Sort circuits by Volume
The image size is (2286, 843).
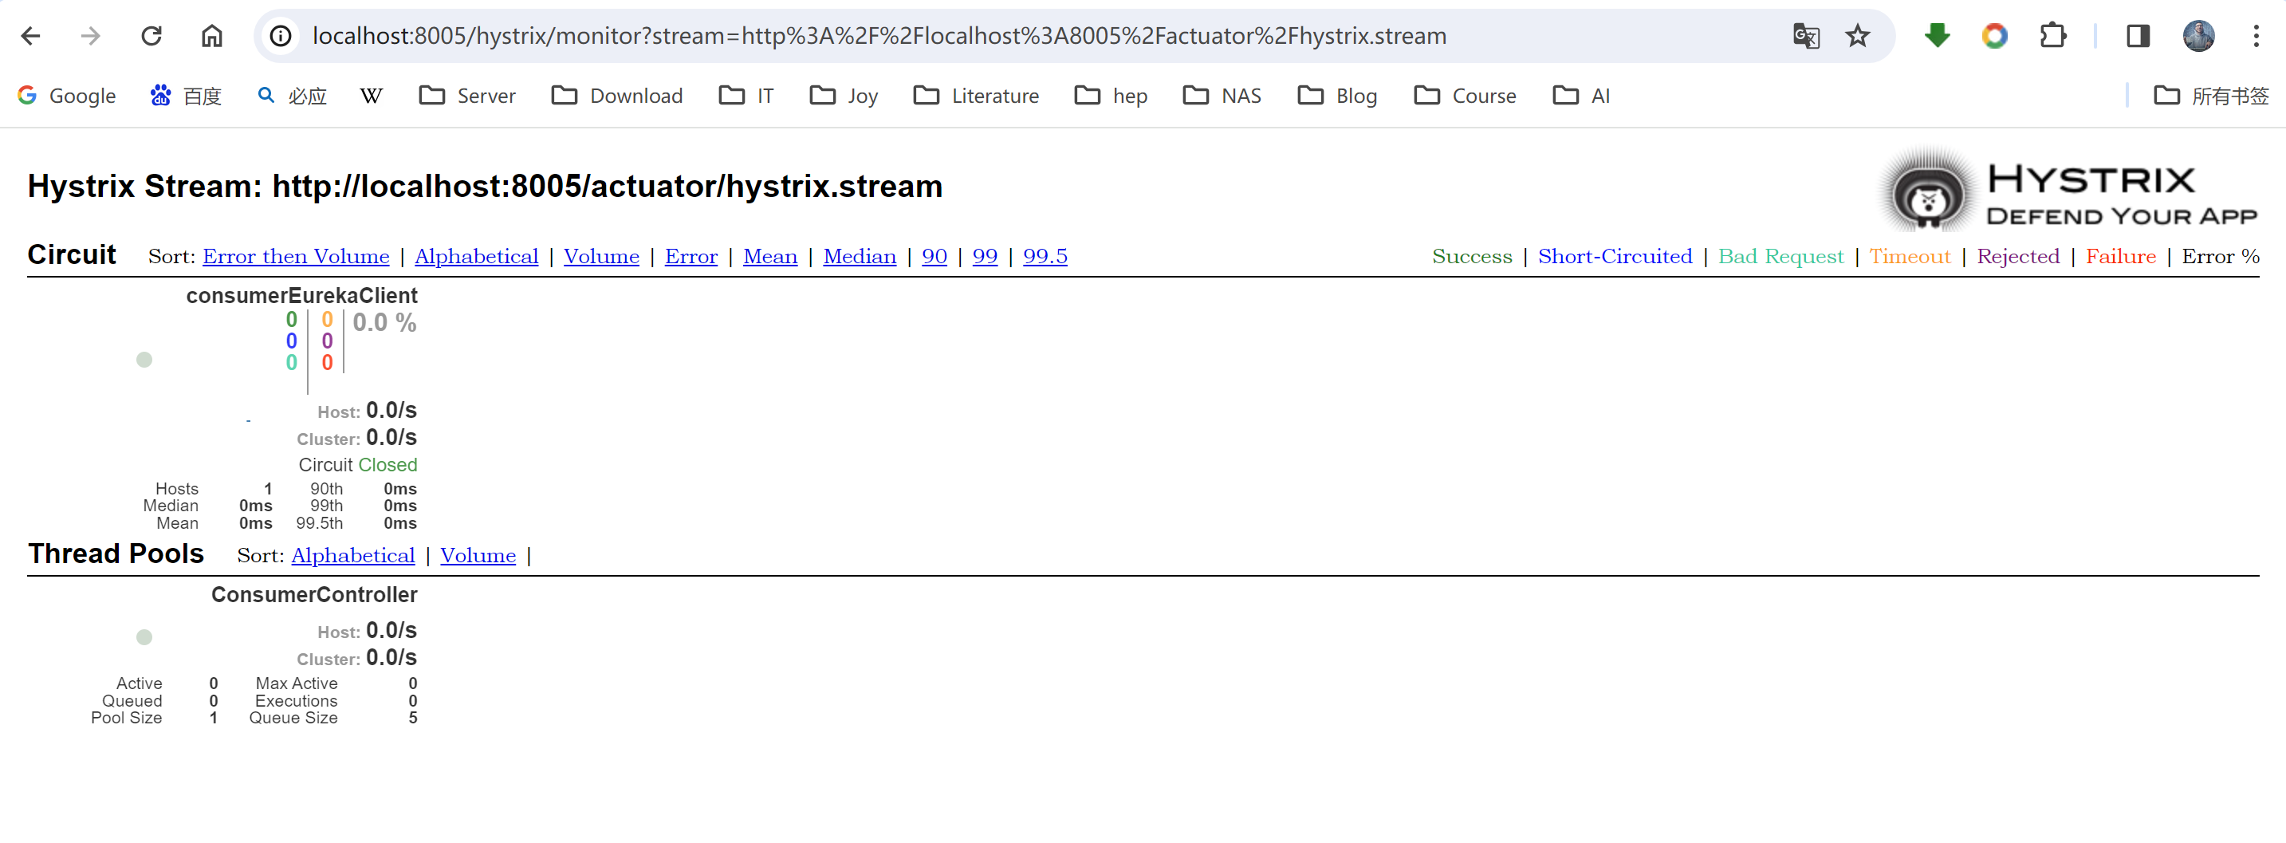[602, 257]
